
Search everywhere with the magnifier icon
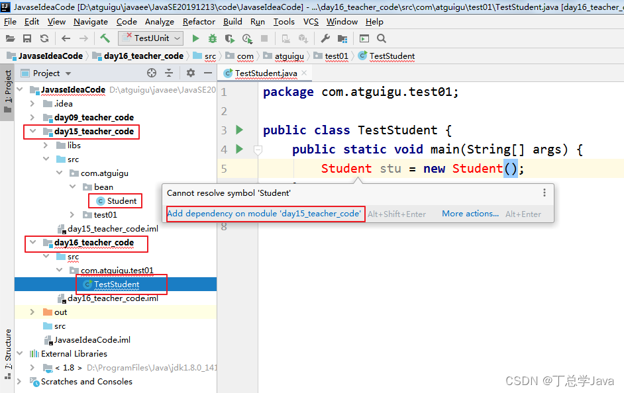[382, 38]
